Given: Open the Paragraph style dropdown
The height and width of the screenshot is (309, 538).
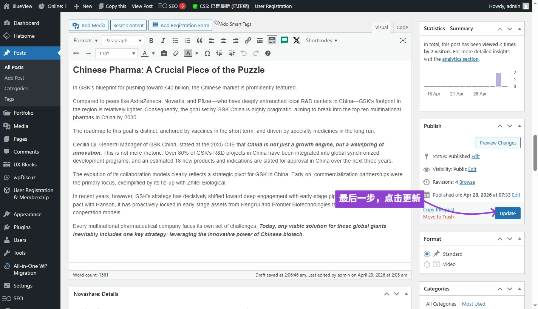Looking at the screenshot, I should pos(123,40).
